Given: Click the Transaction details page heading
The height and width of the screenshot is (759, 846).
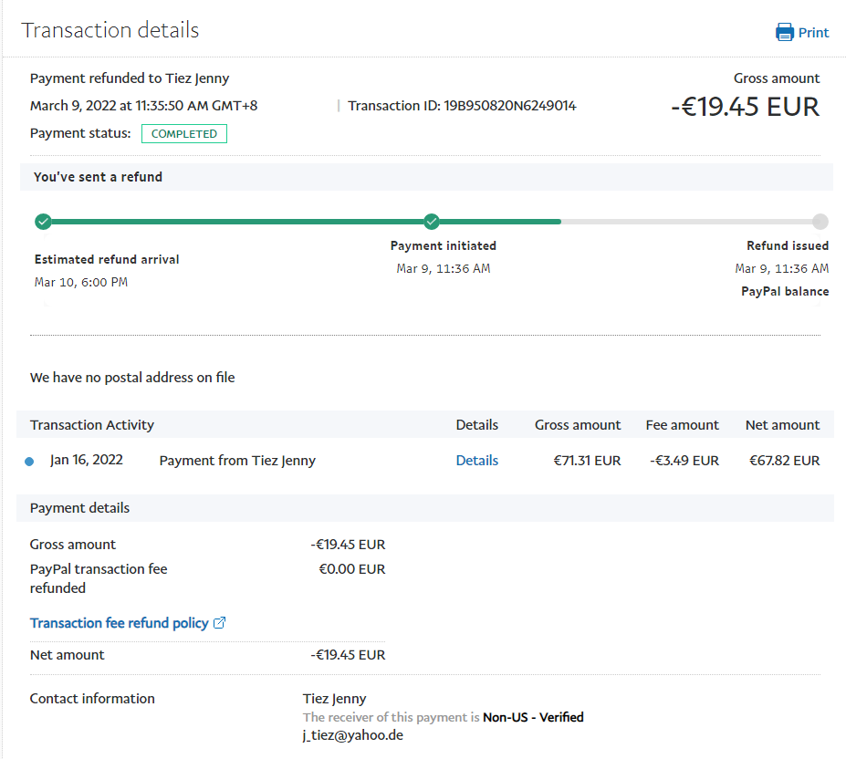Looking at the screenshot, I should [x=110, y=30].
